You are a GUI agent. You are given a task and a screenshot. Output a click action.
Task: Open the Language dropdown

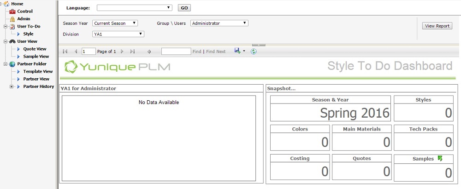point(134,8)
